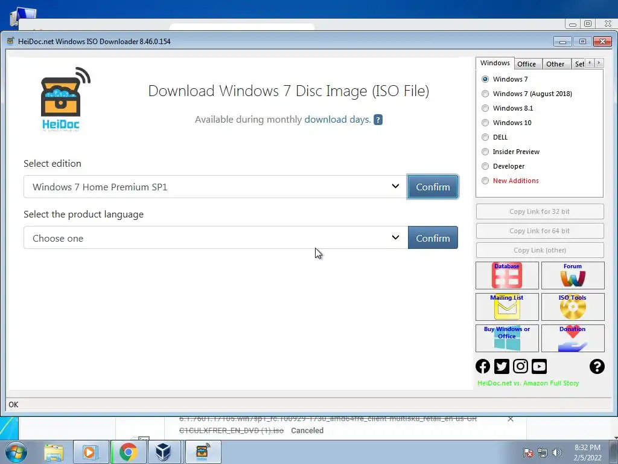Visit HeiDoc YouTube channel icon
The image size is (618, 464).
click(539, 366)
